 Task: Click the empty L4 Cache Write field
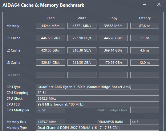(82, 75)
